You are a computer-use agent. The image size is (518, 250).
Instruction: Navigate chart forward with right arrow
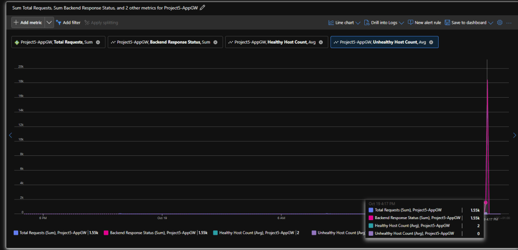coord(514,135)
